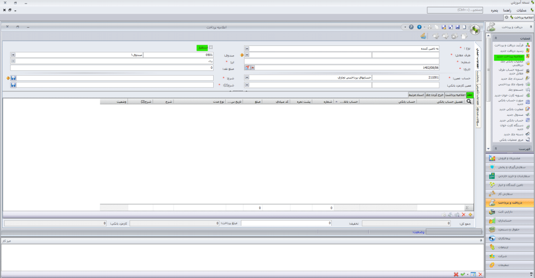Screen dimensions: 535x278
Task: Open the 'صندوق' cash box dropdown
Action: click(x=13, y=55)
